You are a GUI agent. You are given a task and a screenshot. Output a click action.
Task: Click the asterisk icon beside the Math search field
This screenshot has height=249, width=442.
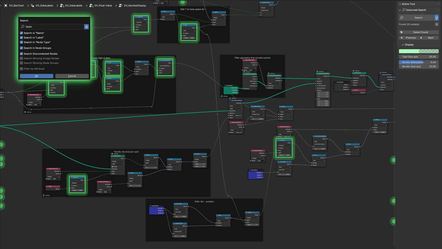coord(86,27)
